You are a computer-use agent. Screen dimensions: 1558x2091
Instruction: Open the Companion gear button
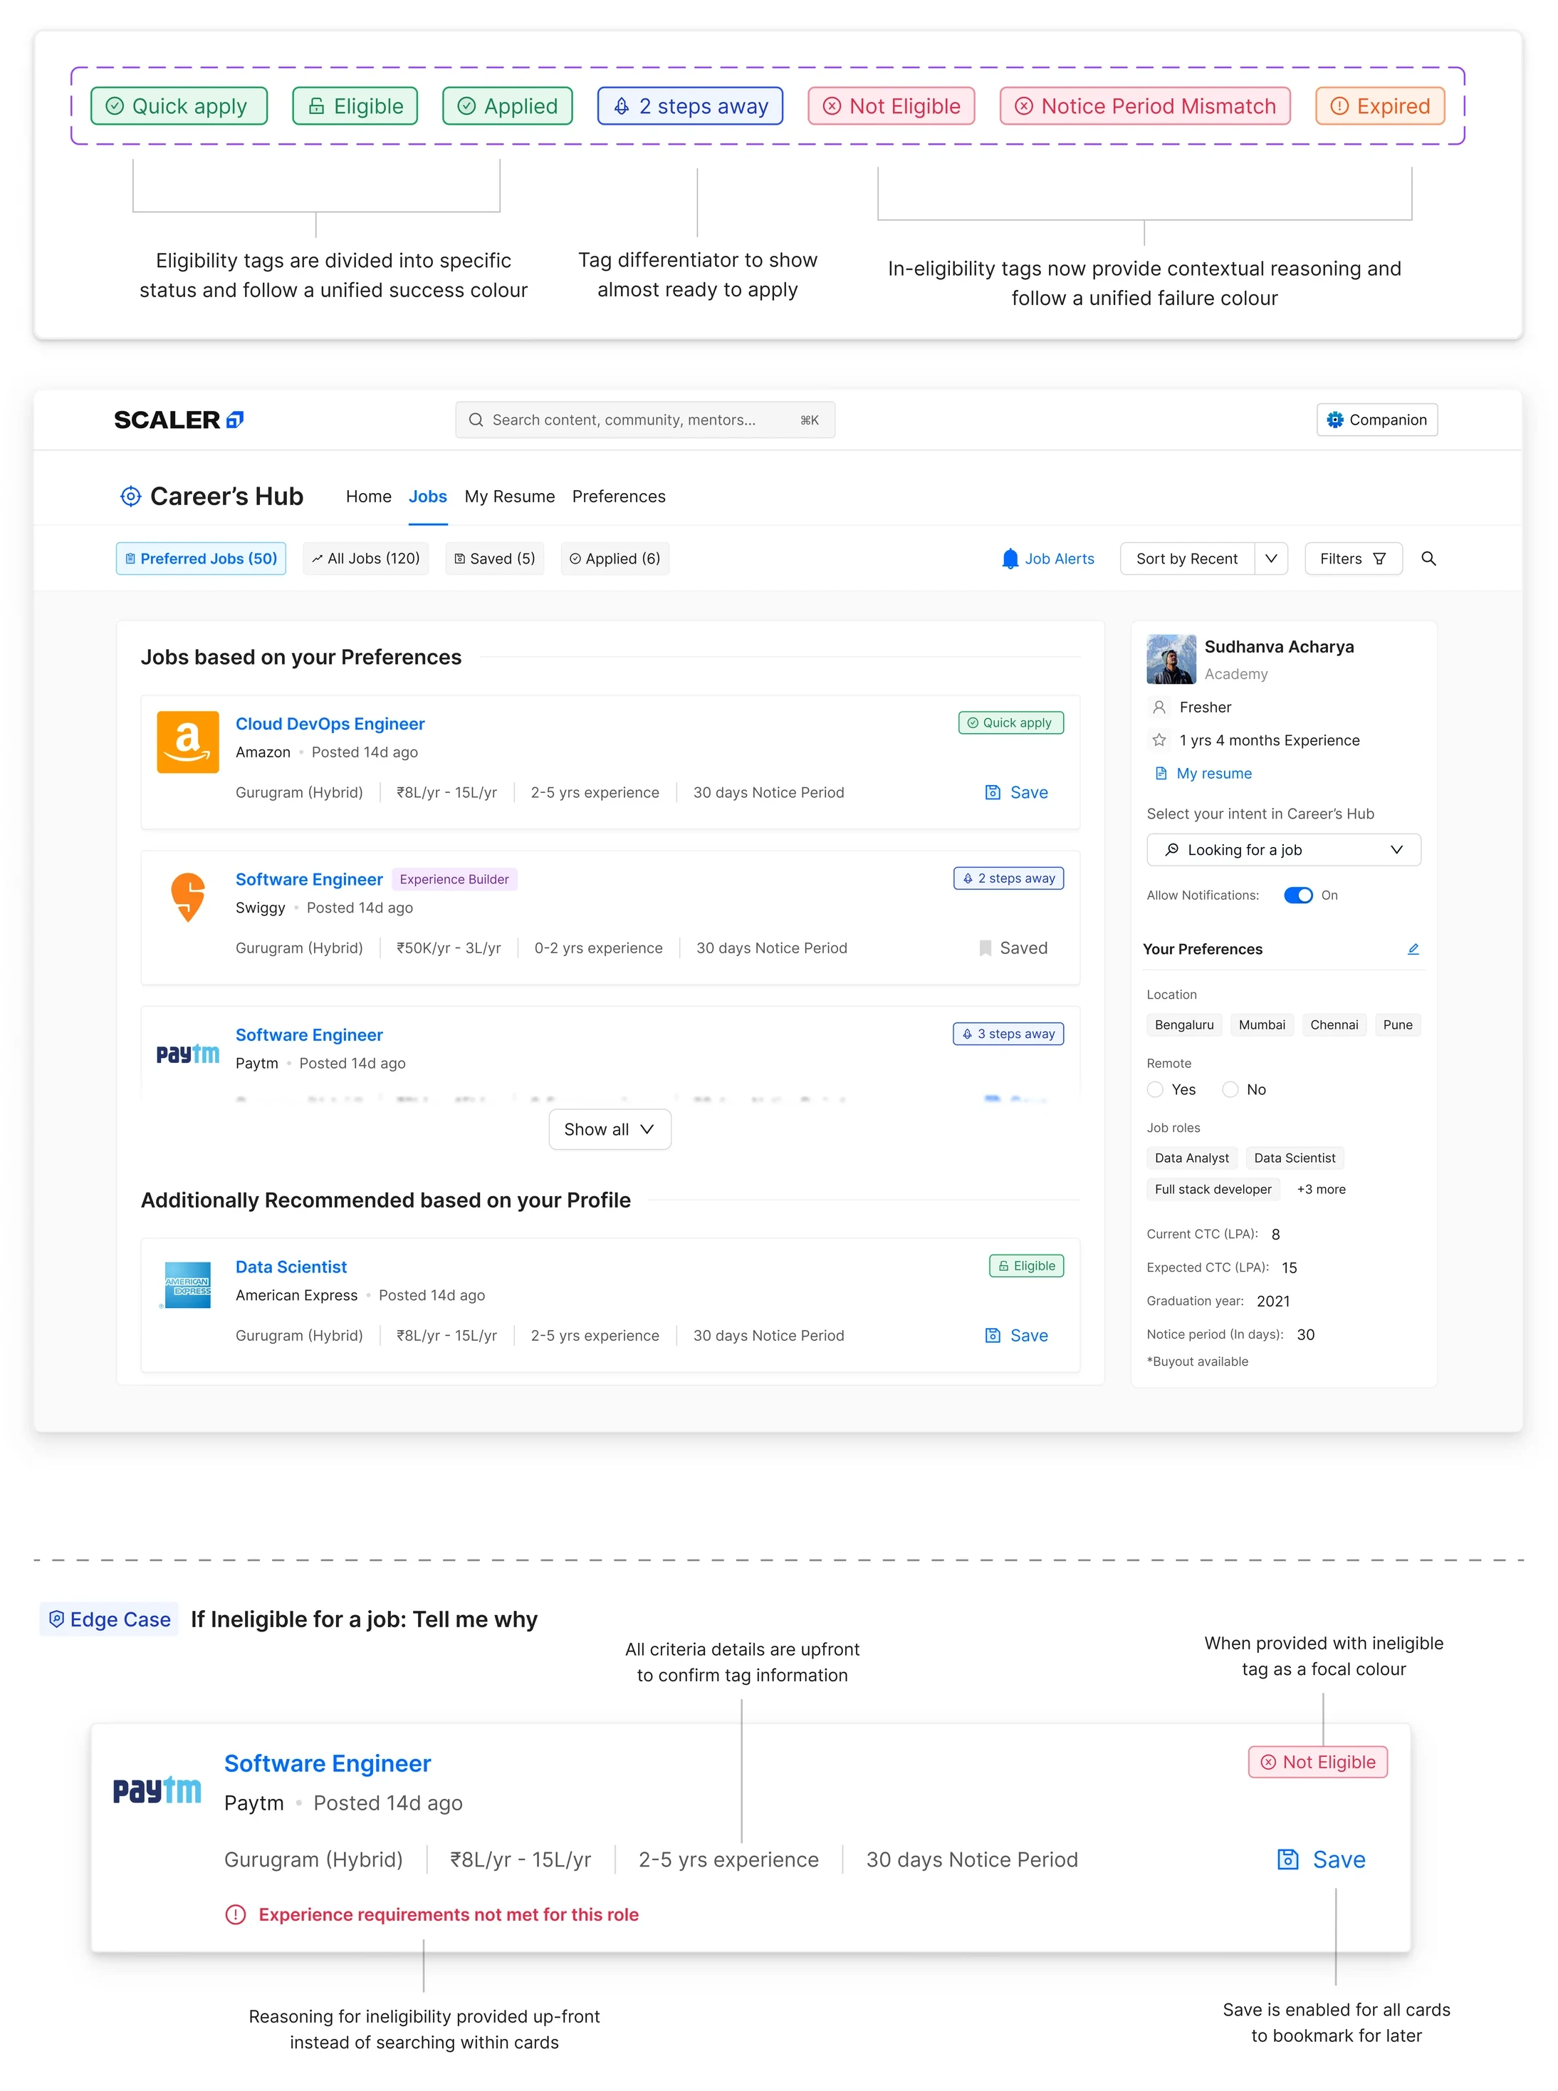point(1376,420)
